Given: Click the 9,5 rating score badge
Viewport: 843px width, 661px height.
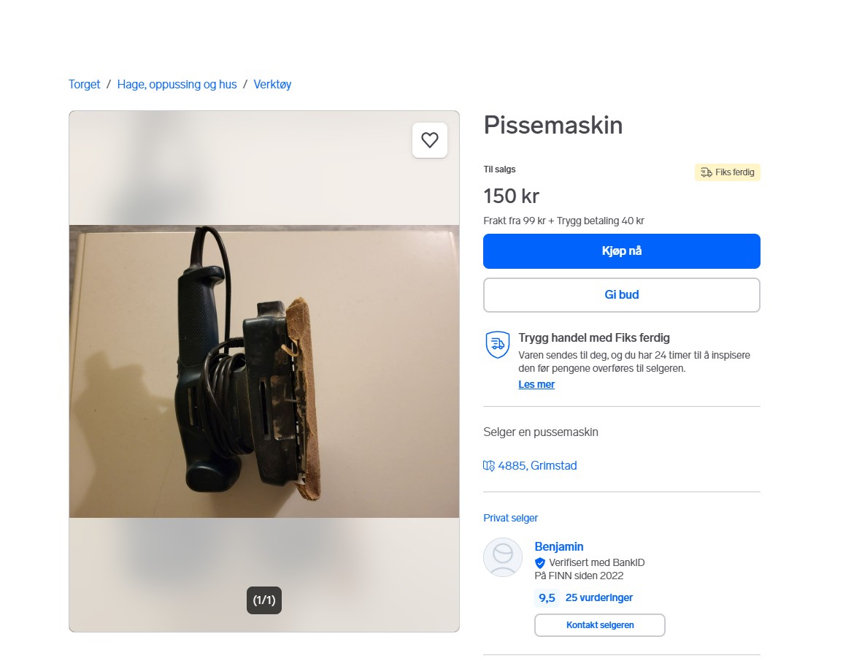Looking at the screenshot, I should pos(547,598).
